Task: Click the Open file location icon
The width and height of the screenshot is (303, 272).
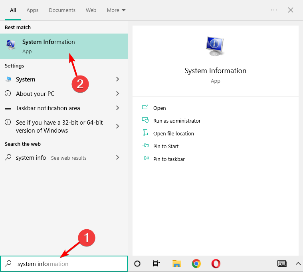Action: point(145,133)
